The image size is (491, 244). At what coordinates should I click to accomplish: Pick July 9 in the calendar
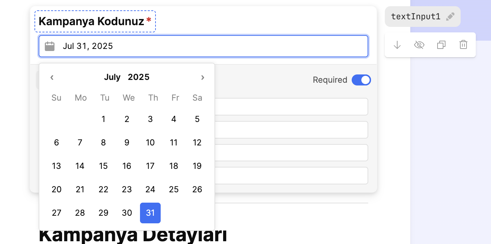pyautogui.click(x=127, y=143)
